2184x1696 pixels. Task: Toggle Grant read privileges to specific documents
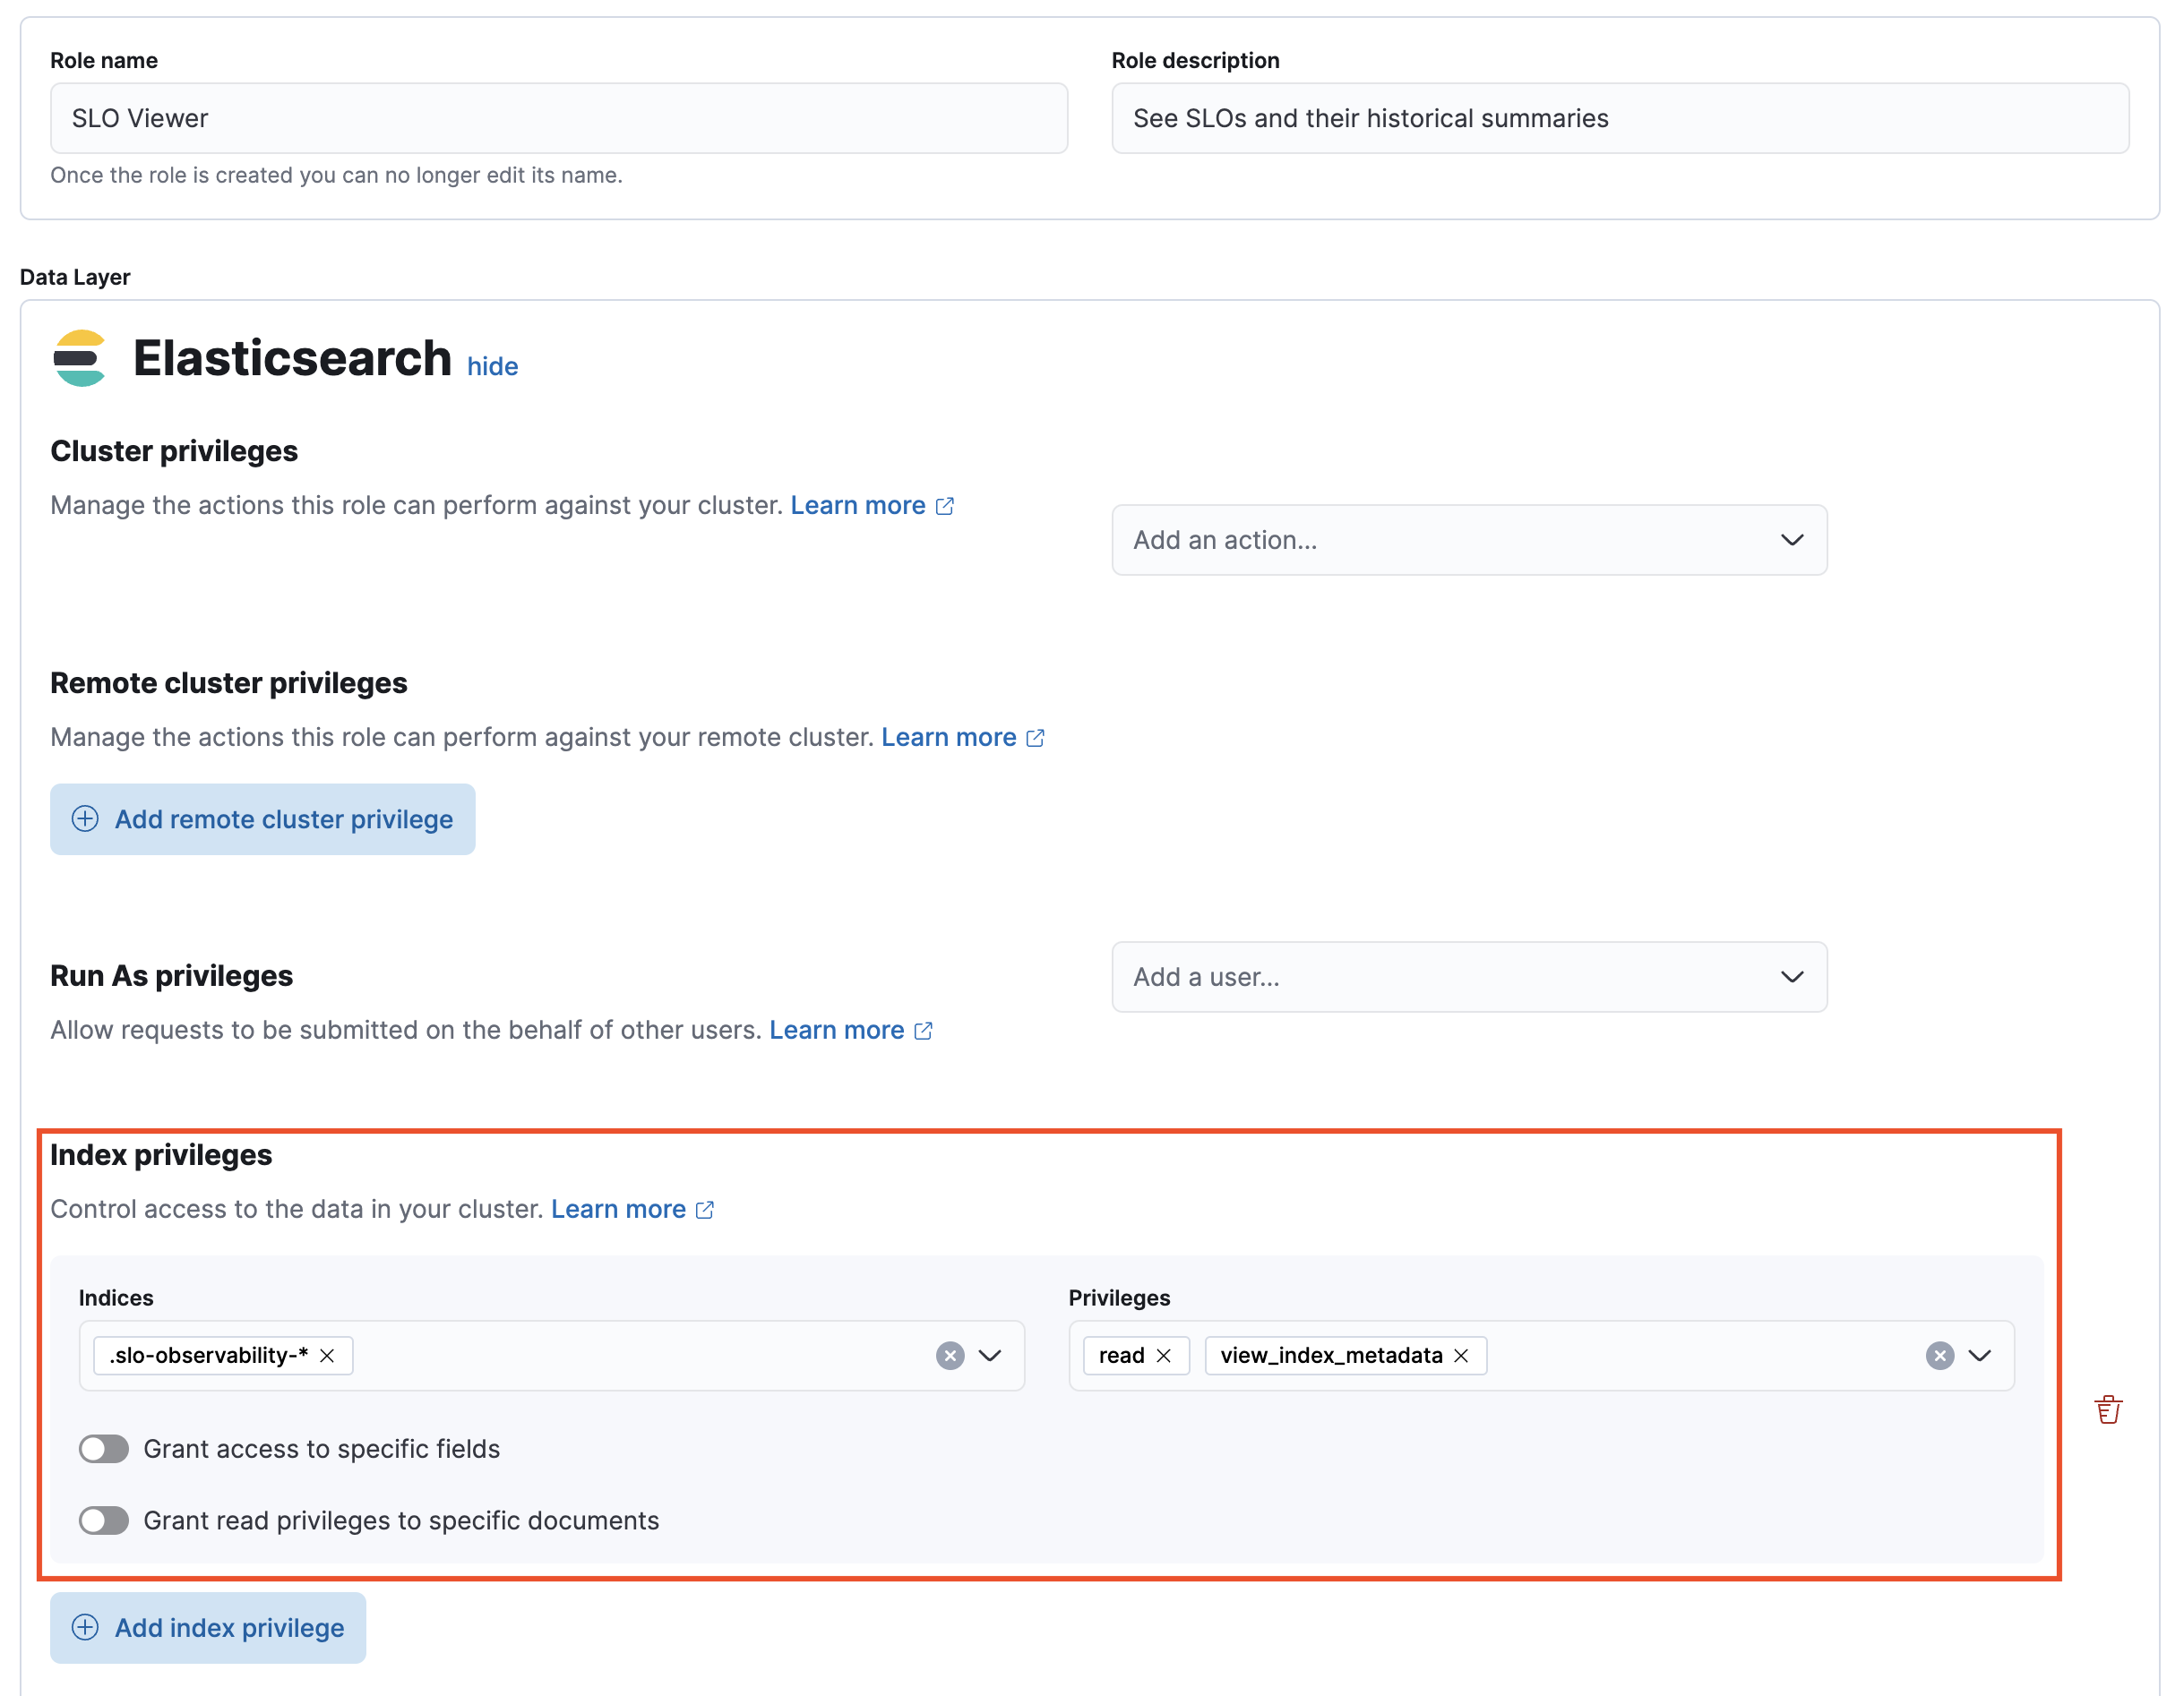coord(104,1520)
